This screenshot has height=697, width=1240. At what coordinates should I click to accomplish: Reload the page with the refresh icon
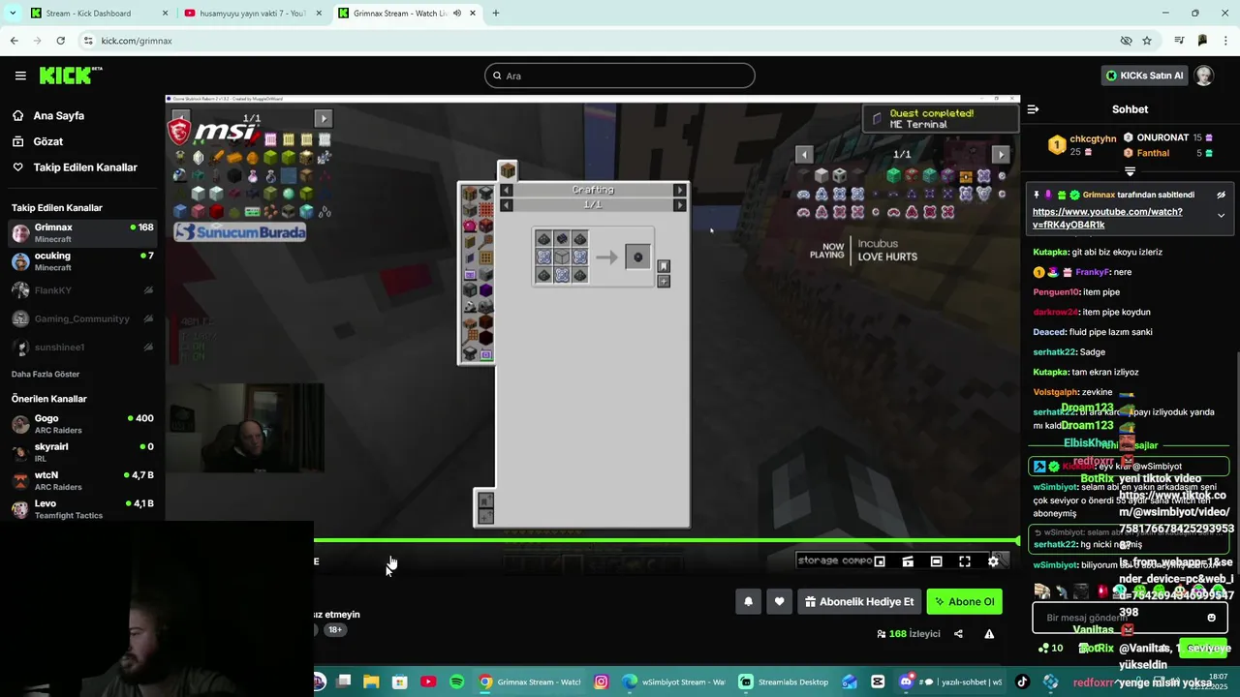click(60, 41)
